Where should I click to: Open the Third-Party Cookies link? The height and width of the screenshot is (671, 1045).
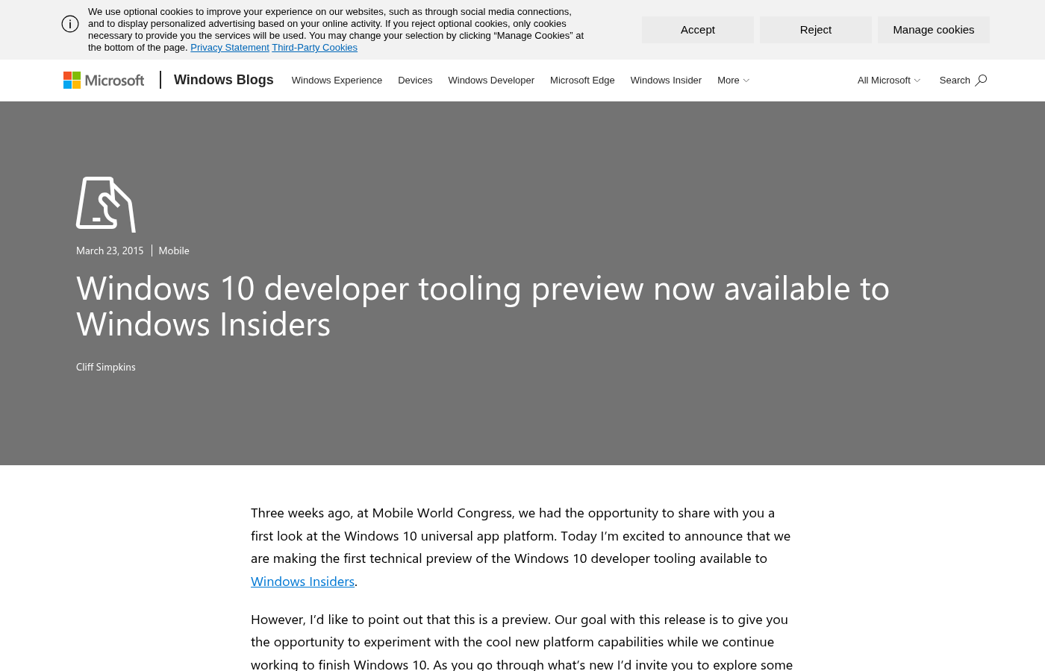point(314,48)
